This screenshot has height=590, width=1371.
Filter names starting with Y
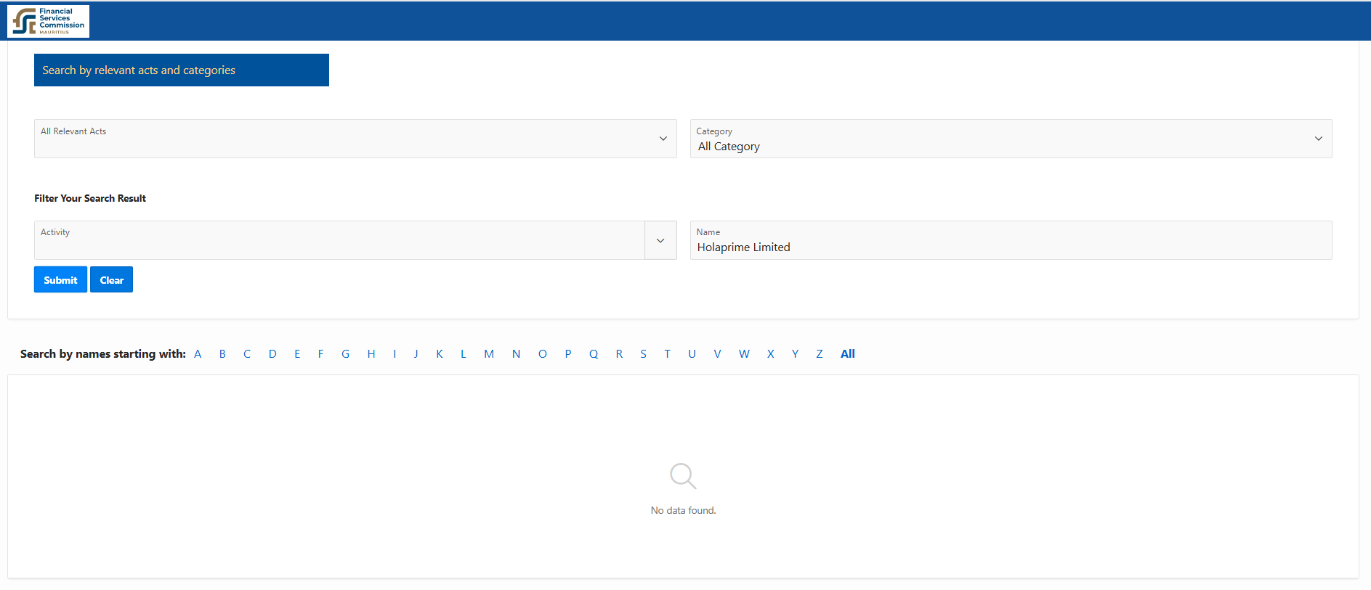click(x=795, y=354)
